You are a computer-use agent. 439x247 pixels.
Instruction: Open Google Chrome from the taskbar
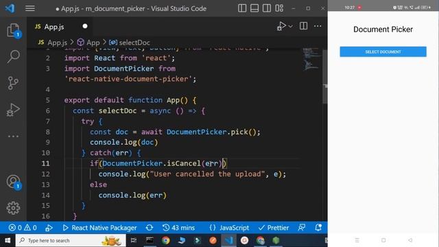tap(165, 241)
